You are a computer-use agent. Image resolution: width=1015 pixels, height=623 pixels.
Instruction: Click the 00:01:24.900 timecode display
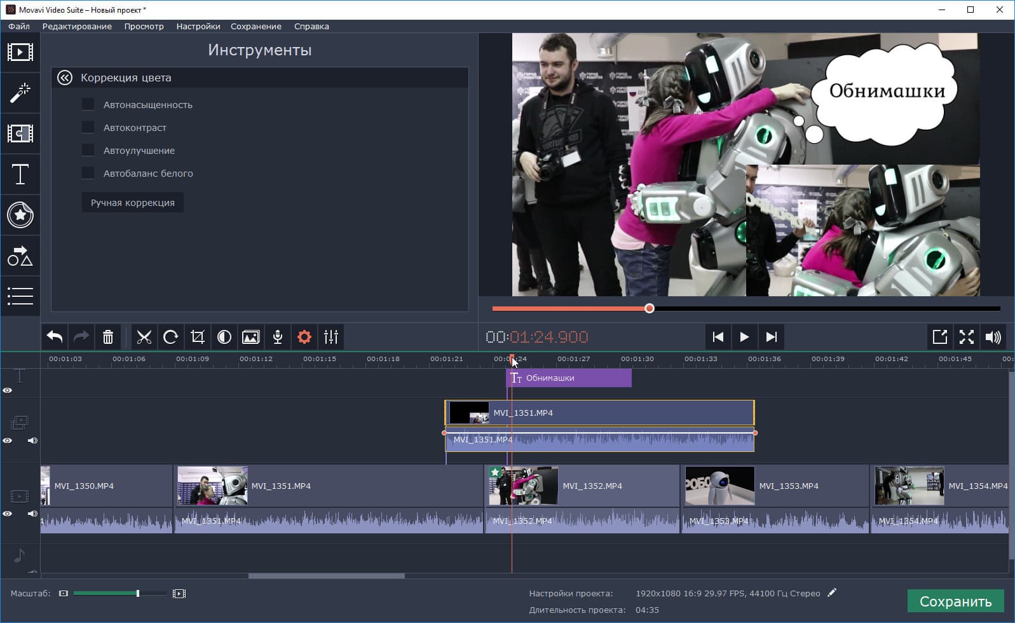coord(537,337)
